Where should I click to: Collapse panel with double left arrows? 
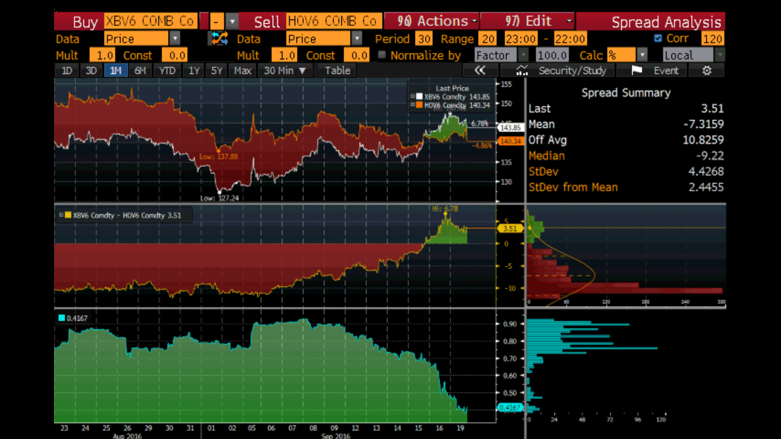(480, 70)
